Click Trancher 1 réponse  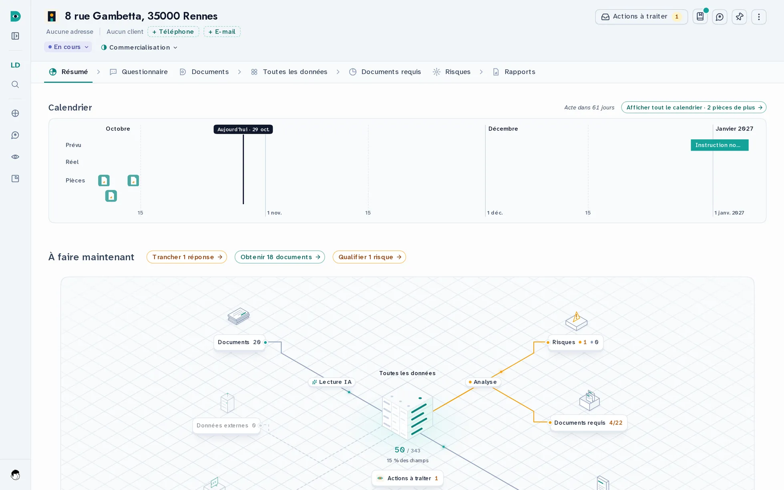(x=187, y=257)
